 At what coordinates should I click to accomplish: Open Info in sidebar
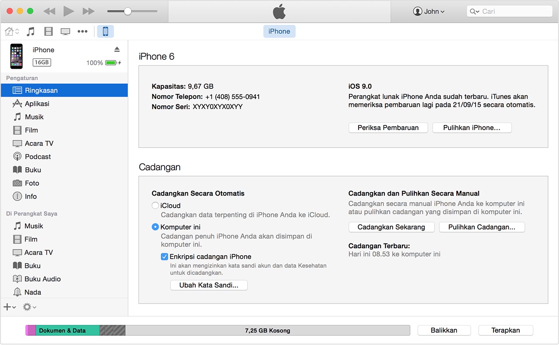click(64, 196)
